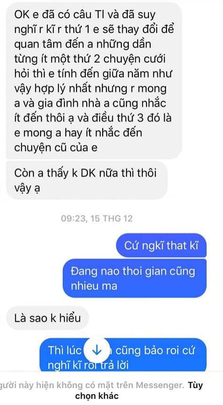Select the blue 'Cứ ngkĩ that kĩ' bubble
Screen dimensions: 223x405
(x=161, y=245)
